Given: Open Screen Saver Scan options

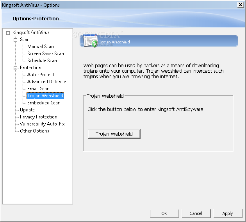Looking at the screenshot, I should coord(46,54).
